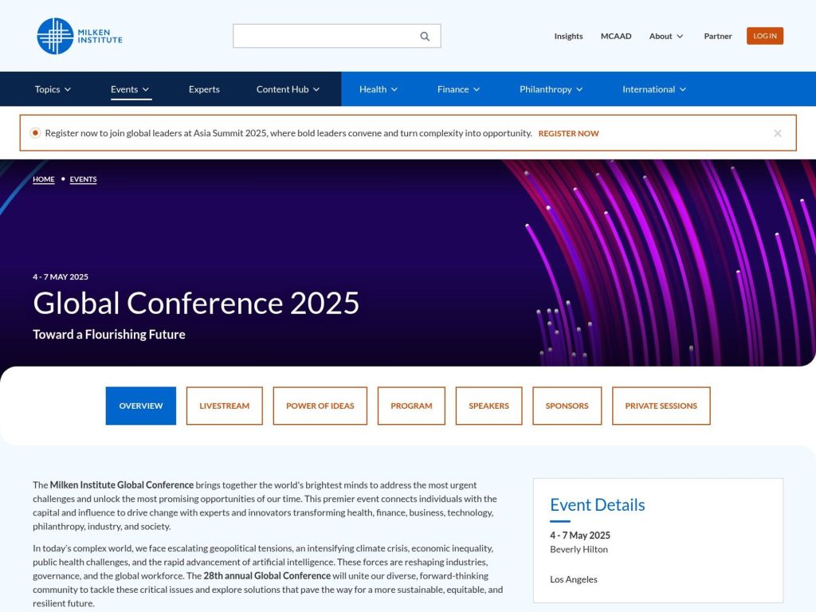The height and width of the screenshot is (612, 816).
Task: Dismiss the Asia Summit banner with the X
Action: coord(777,132)
